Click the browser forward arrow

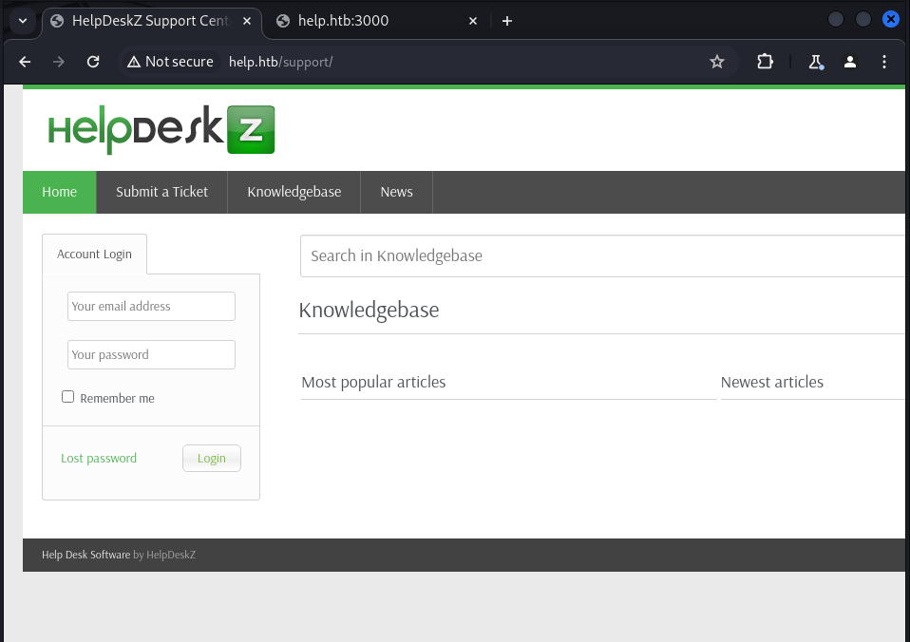coord(59,62)
